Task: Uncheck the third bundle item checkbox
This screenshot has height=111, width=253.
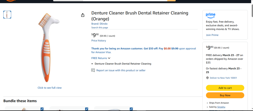Action: (131, 109)
